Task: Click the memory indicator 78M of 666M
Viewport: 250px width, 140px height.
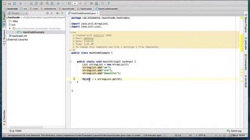Action: [x=238, y=135]
